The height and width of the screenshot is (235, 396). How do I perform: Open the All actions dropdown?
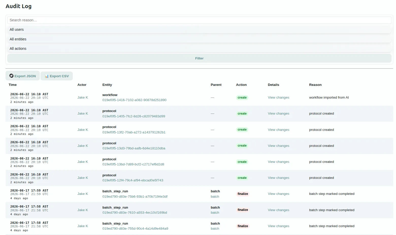[199, 49]
